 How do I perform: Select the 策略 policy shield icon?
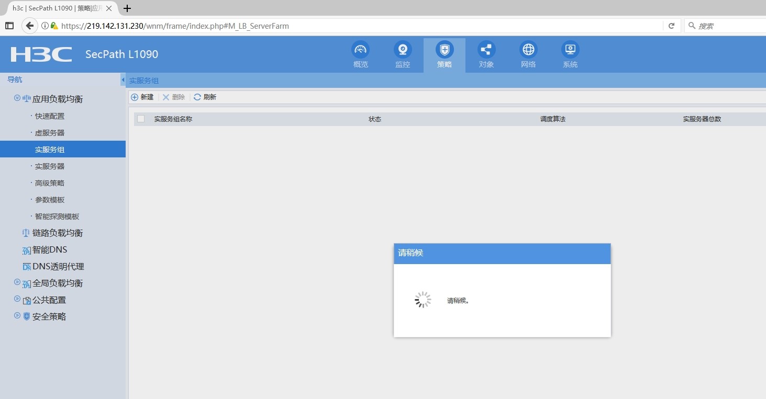tap(445, 50)
